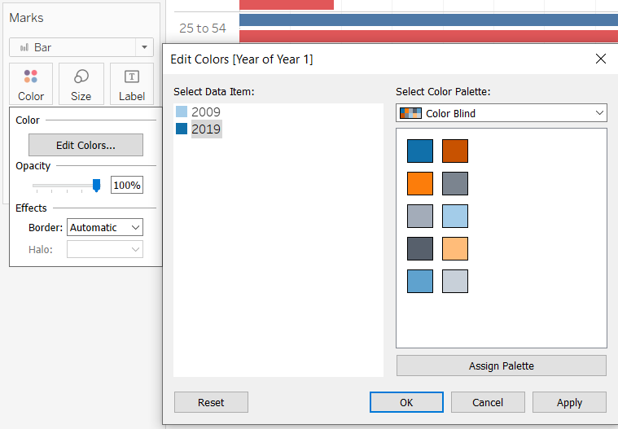Open the Border Automatic dropdown
This screenshot has height=429, width=618.
point(105,227)
